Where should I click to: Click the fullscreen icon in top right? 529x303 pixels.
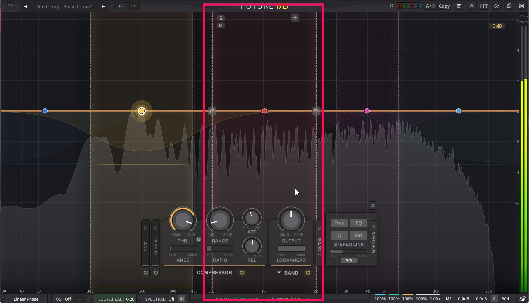click(521, 6)
